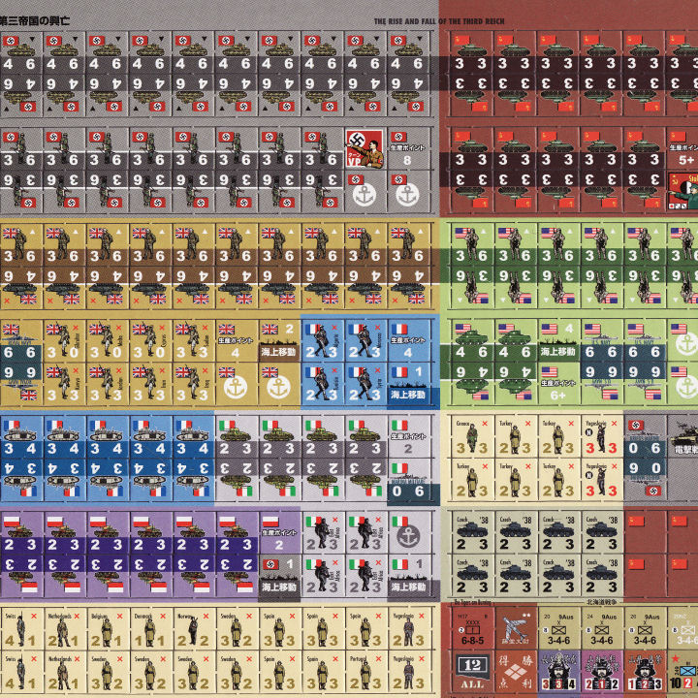
Task: Select the British 生産ポイント 4 counter
Action: 235,341
